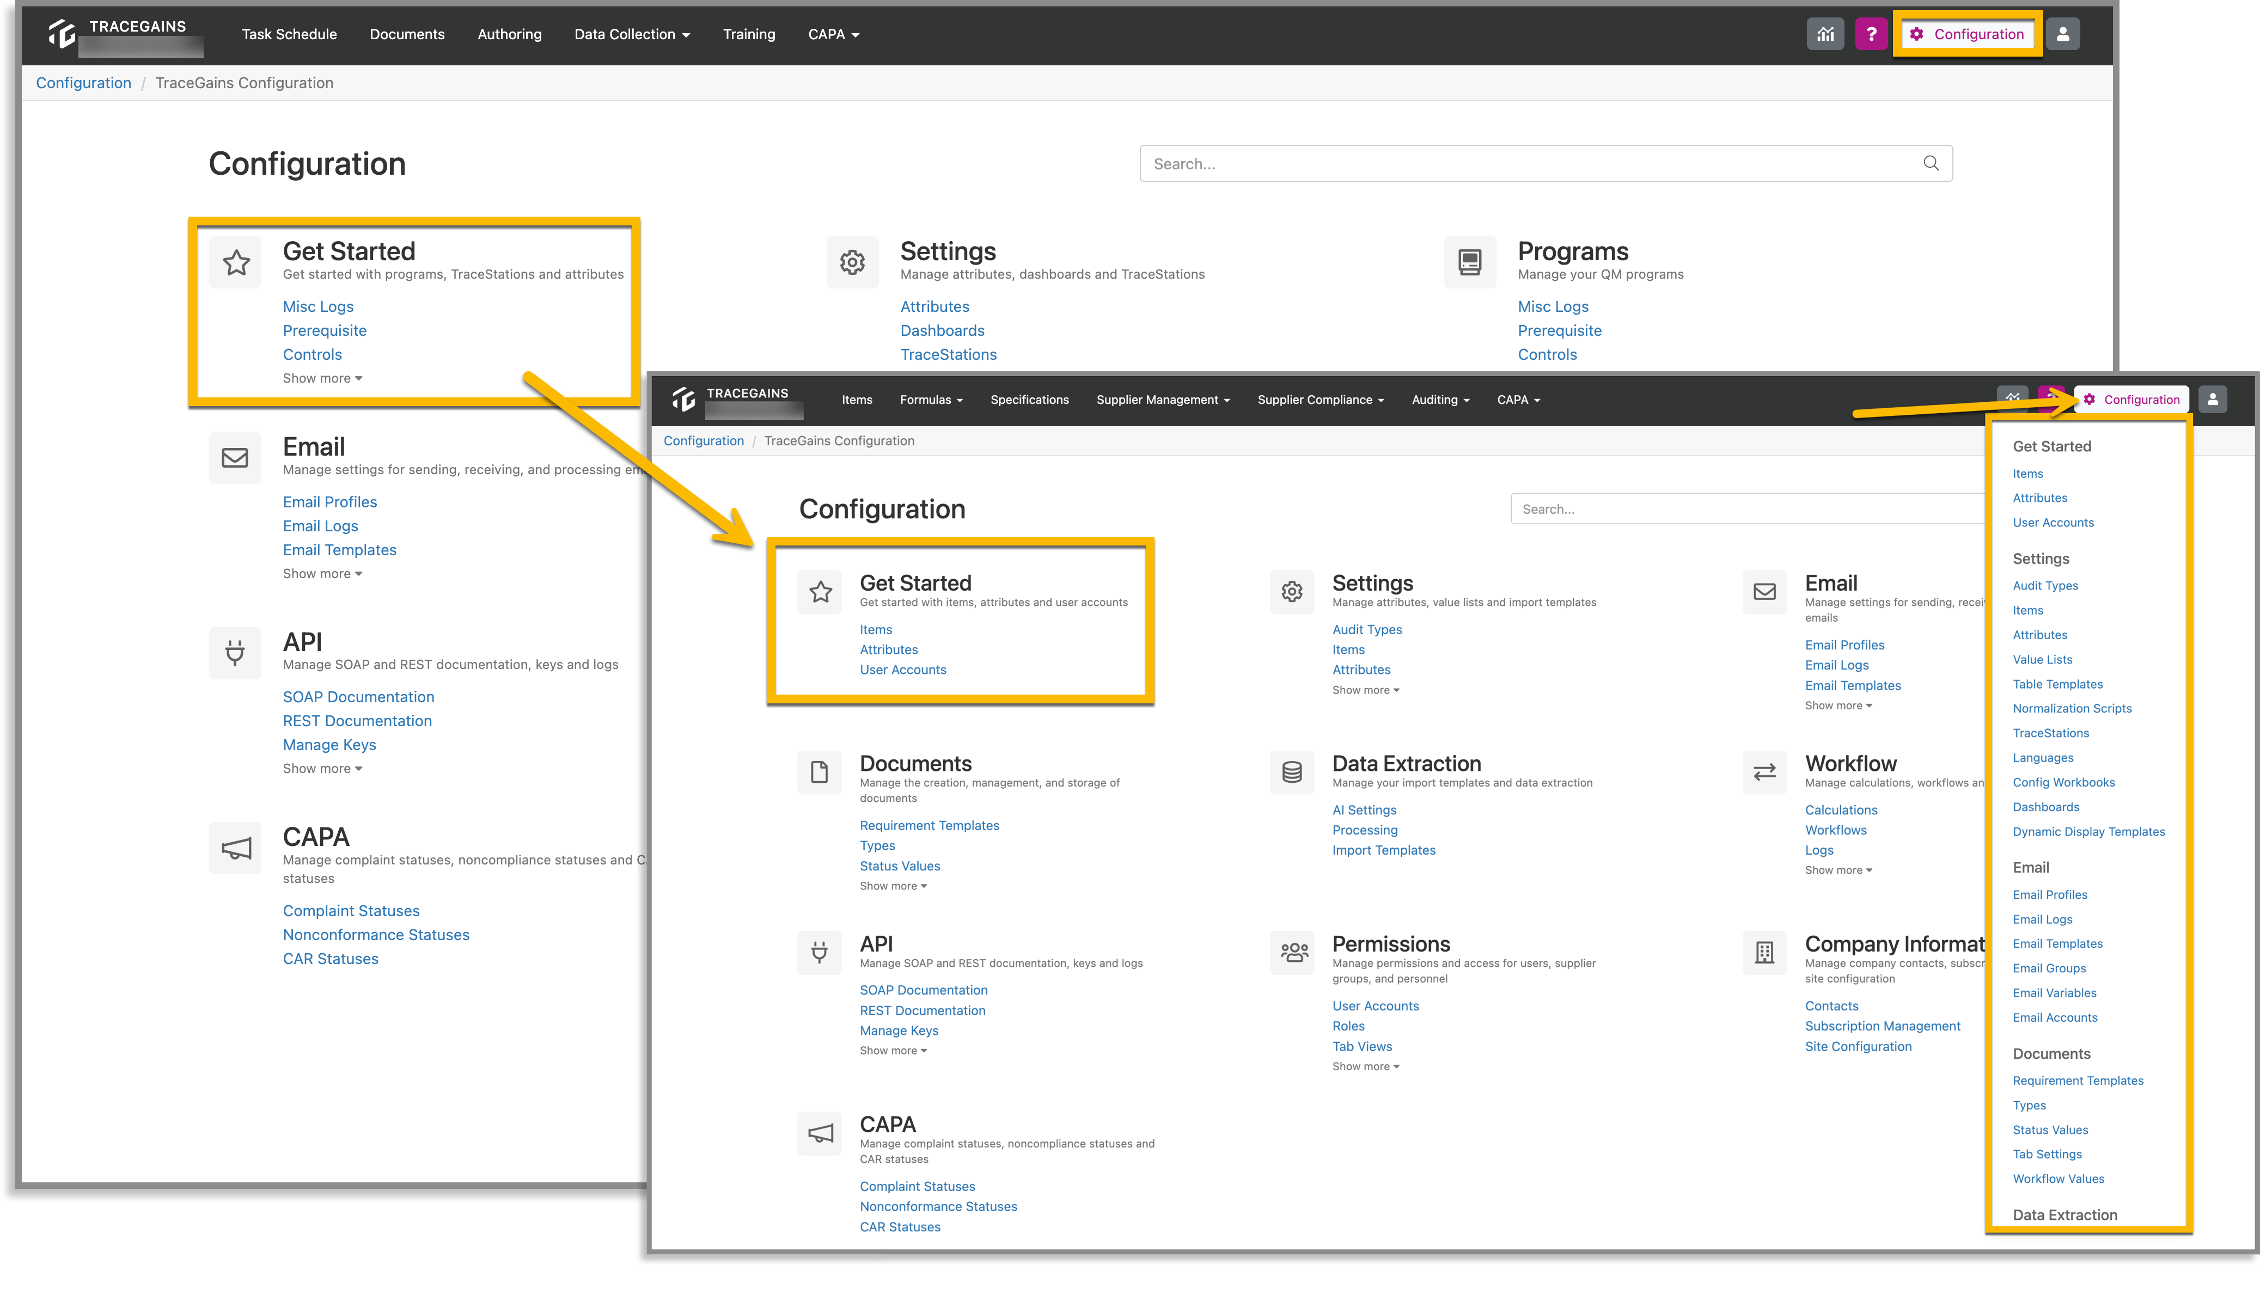Click the Email envelope icon in back window
The width and height of the screenshot is (2260, 1313).
[x=235, y=458]
